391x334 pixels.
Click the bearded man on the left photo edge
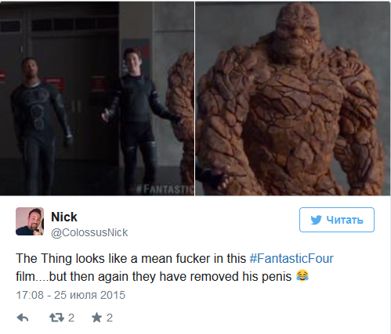39,125
